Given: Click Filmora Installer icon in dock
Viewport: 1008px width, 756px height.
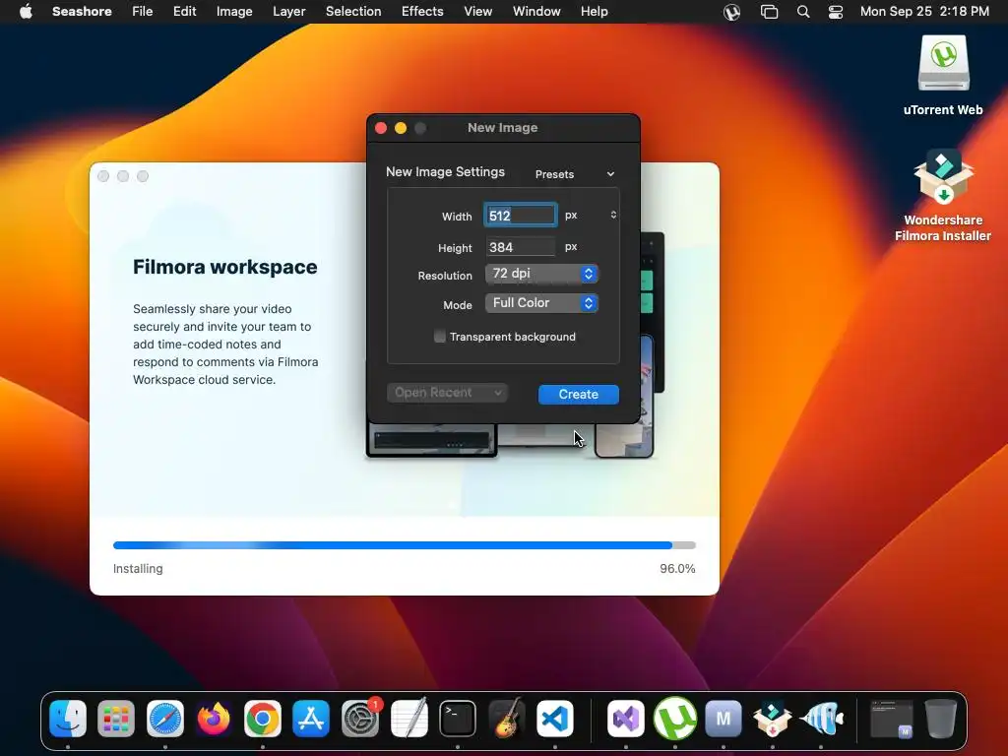Looking at the screenshot, I should (772, 718).
